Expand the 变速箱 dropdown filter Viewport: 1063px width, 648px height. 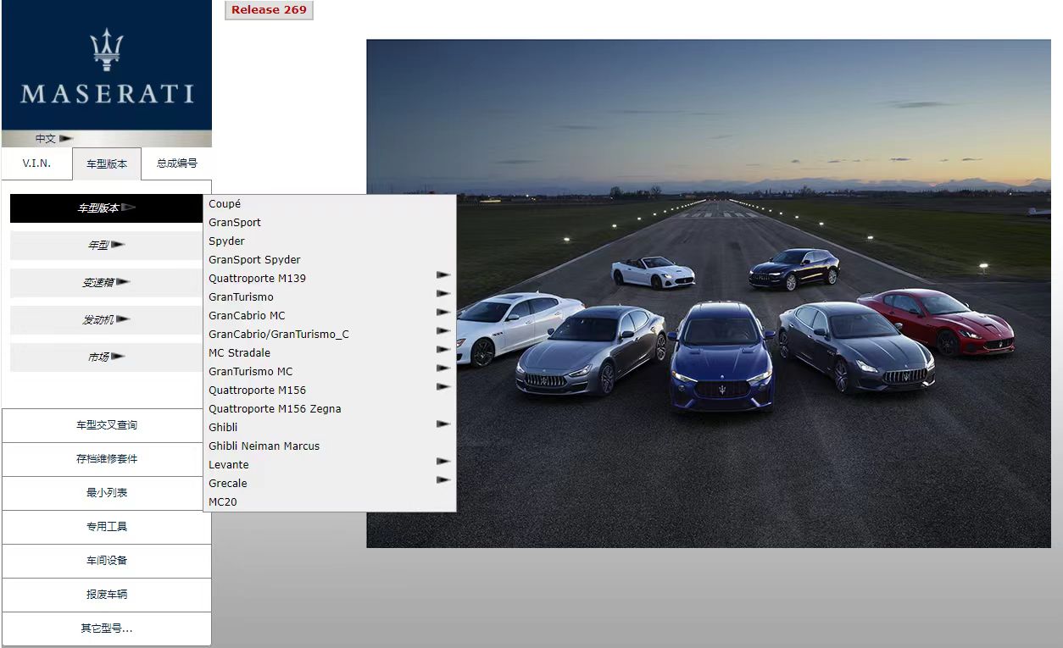106,283
